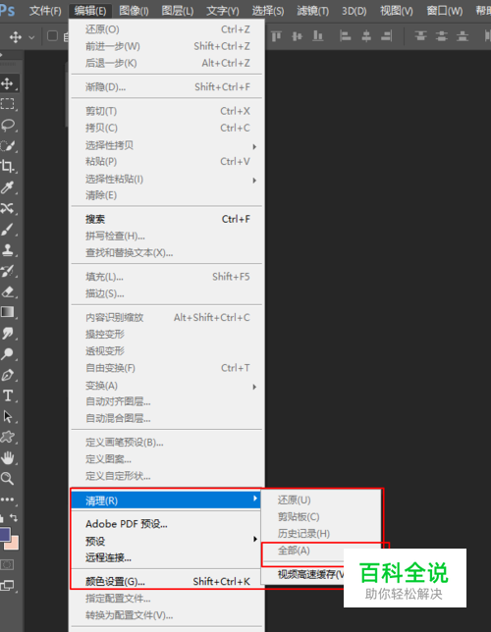Expand the 变换(A) submenu
Screen dimensions: 491x632
[x=167, y=386]
